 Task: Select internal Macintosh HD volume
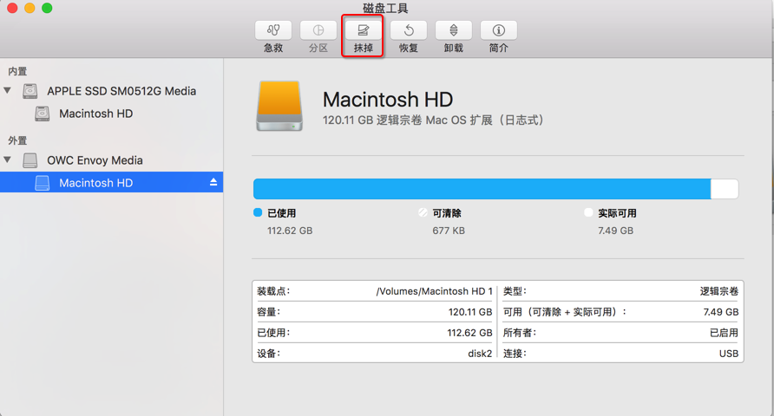tap(95, 114)
